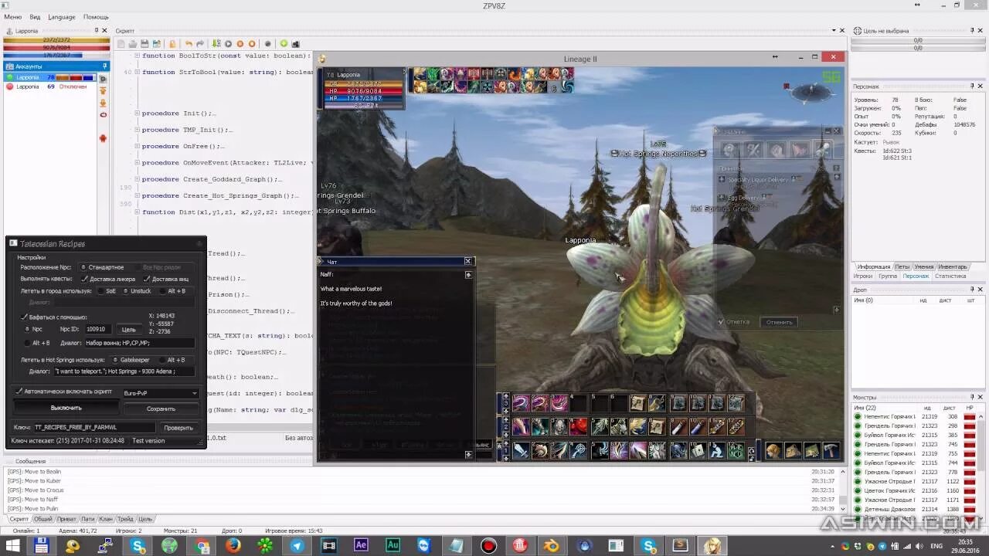Viewport: 989px width, 556px height.
Task: Click the Отменить button in game quest window
Action: coord(779,322)
